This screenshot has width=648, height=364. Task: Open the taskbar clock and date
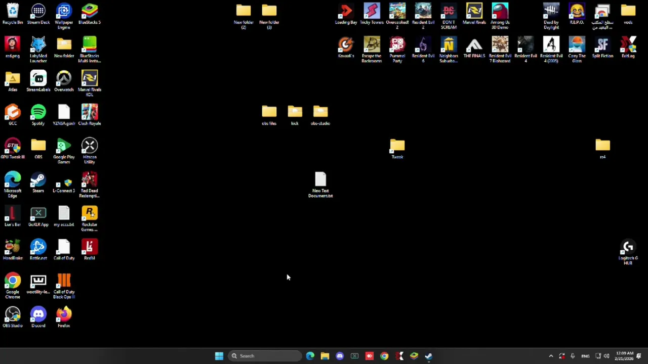[624, 356]
